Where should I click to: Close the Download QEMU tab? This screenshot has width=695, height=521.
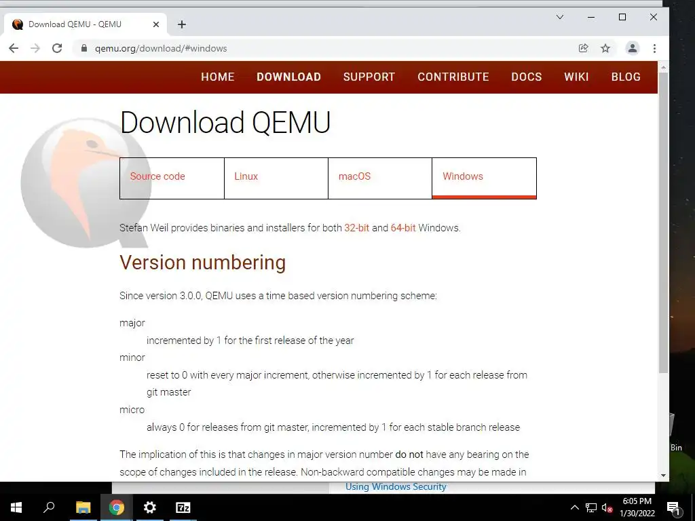point(156,24)
